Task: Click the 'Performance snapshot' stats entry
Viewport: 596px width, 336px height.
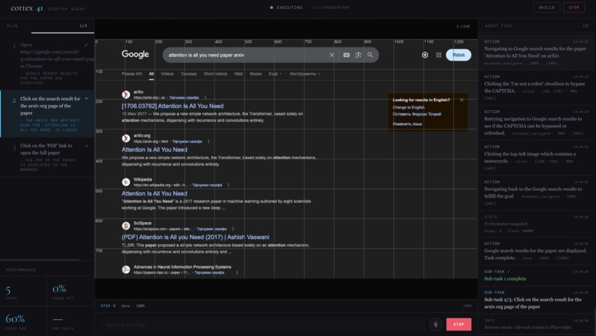Action: pyautogui.click(x=536, y=224)
